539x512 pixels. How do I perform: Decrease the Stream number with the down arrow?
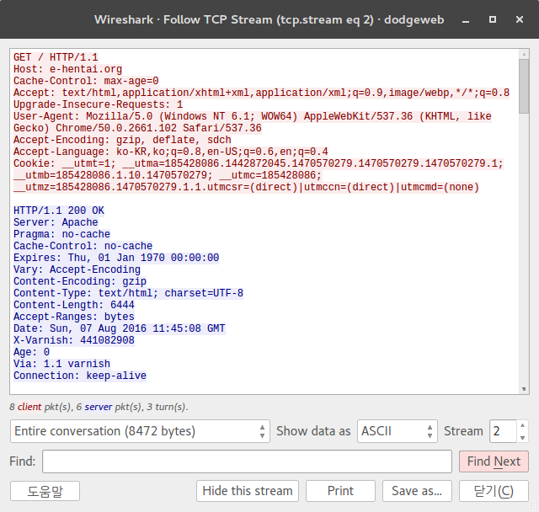click(522, 437)
